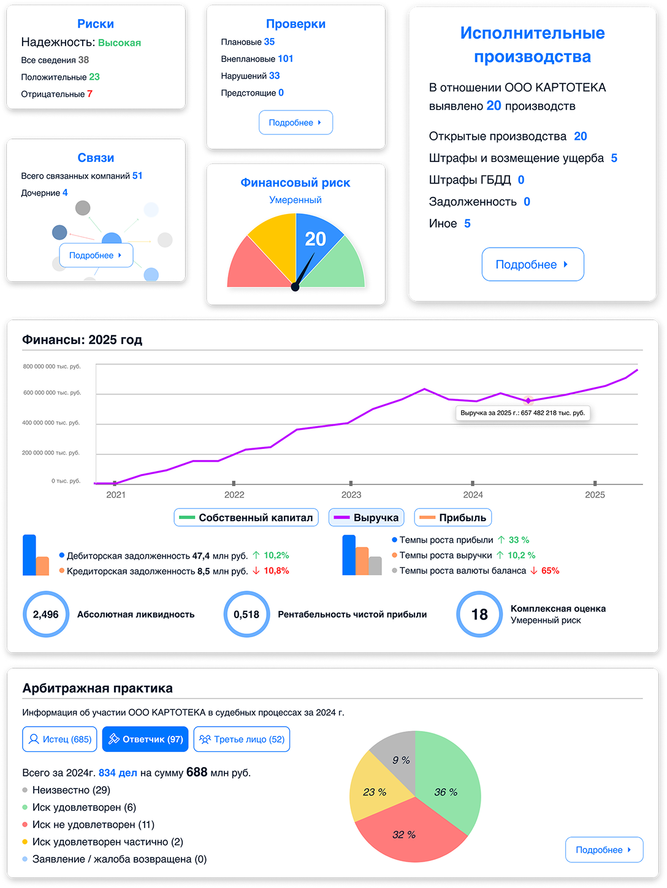Open Подробнее in the Связи card
Screen dimensions: 667x888
click(x=96, y=255)
